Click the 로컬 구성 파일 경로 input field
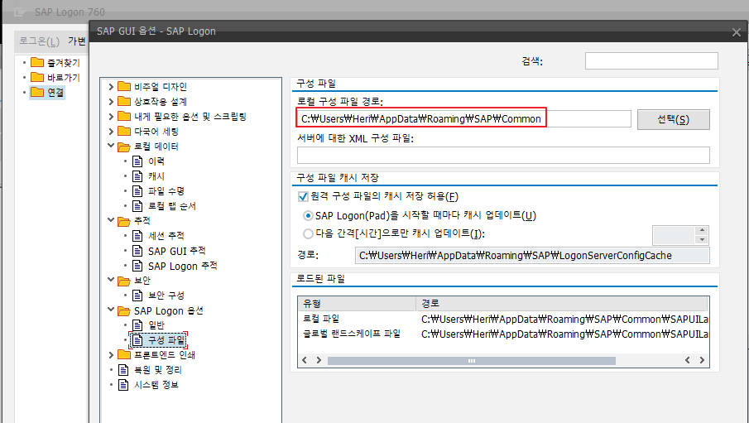This screenshot has width=749, height=423. (463, 118)
